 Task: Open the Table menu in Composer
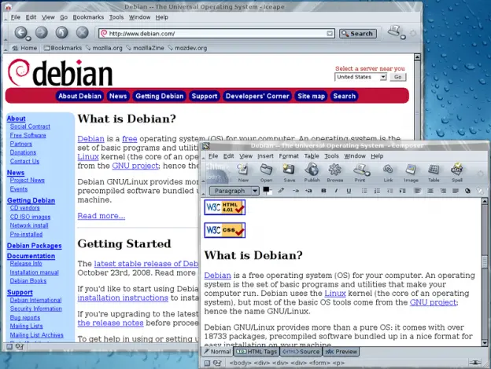(312, 156)
